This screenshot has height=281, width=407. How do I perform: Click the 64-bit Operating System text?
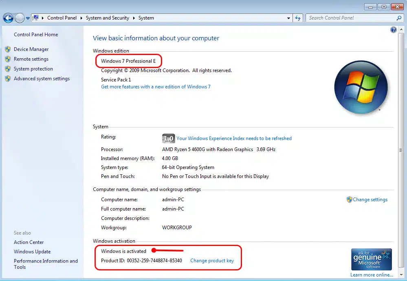click(x=188, y=167)
